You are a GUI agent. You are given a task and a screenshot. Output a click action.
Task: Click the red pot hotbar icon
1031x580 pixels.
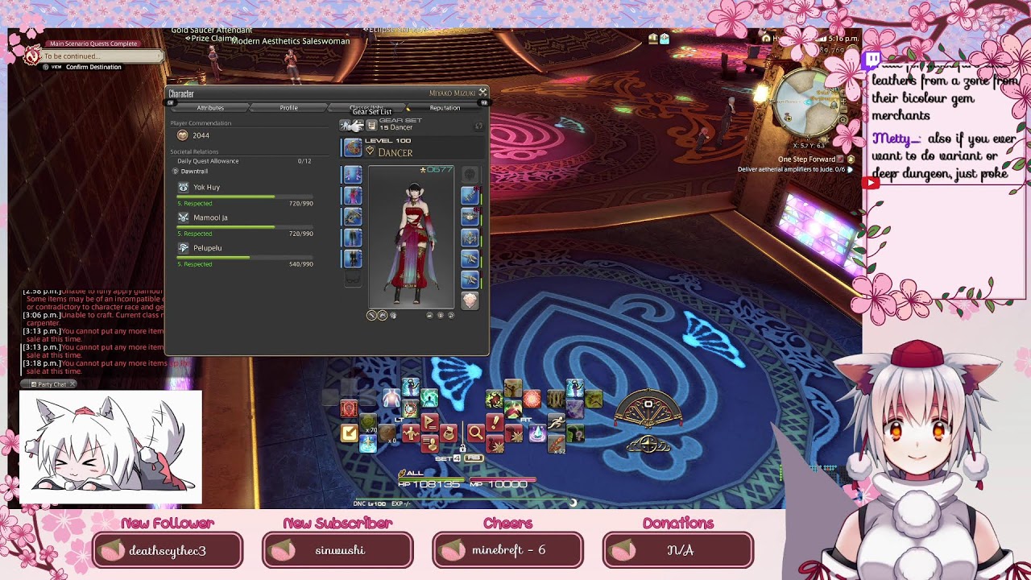pos(449,433)
